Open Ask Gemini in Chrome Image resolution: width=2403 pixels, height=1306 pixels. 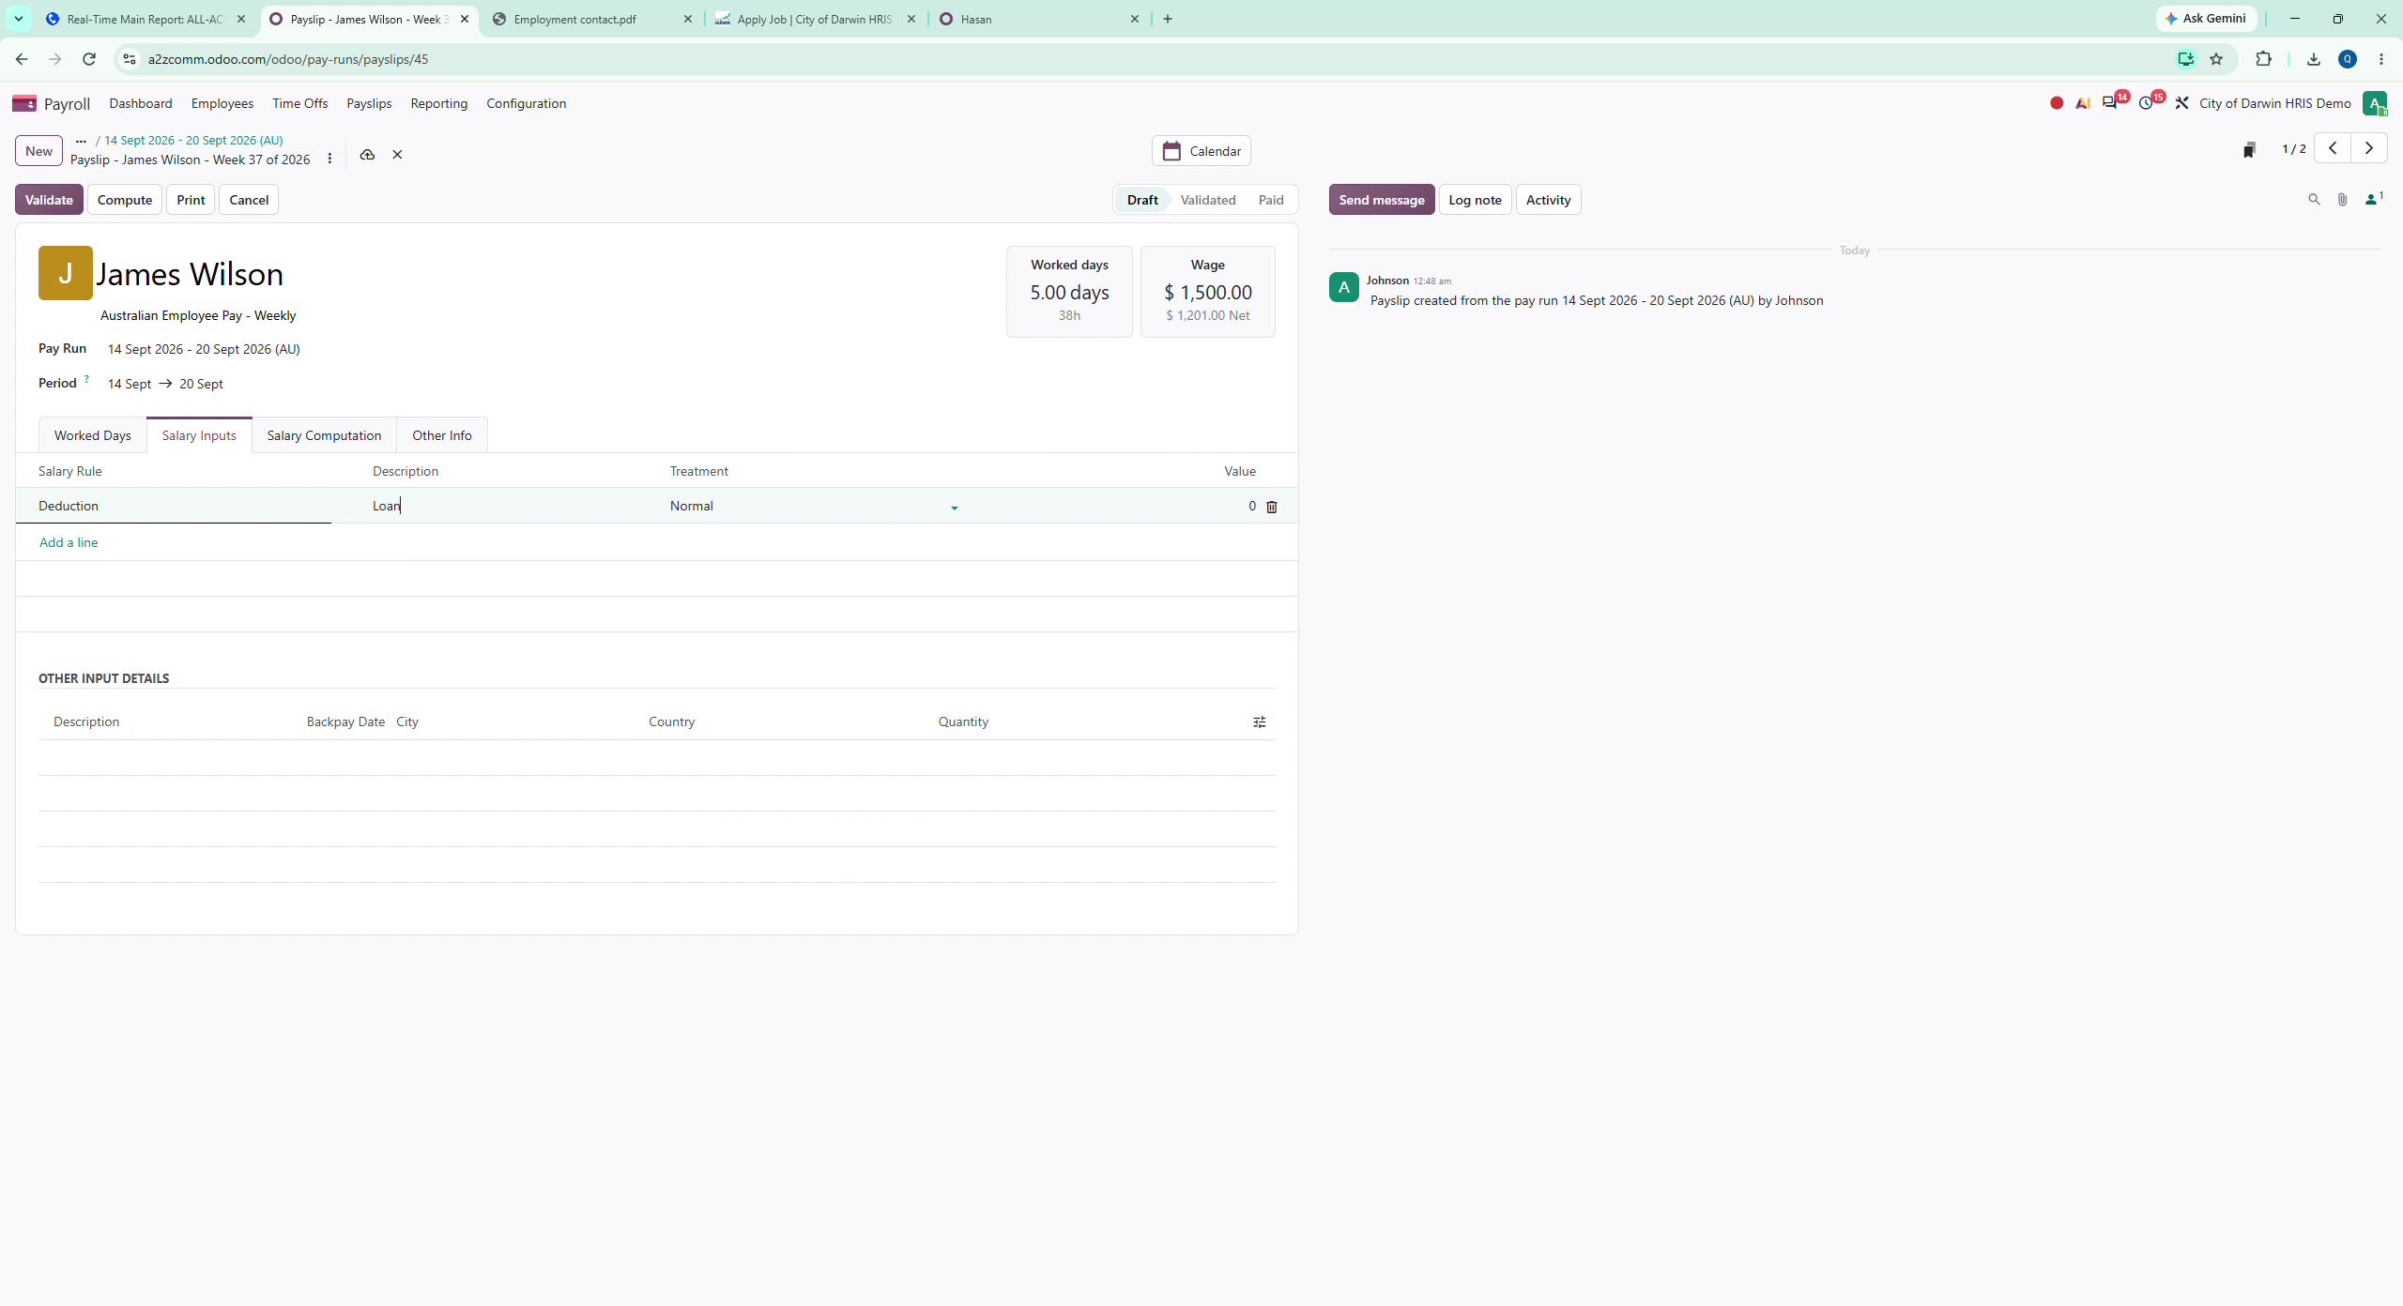(2206, 19)
